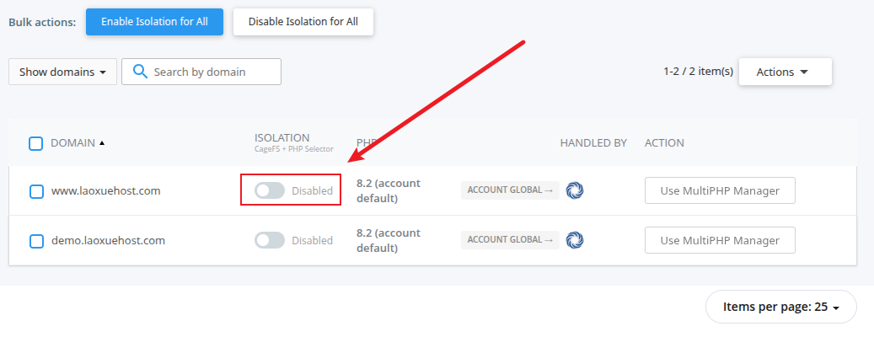The image size is (874, 337).
Task: Toggle isolation for www.laoxuehost.com
Action: (270, 191)
